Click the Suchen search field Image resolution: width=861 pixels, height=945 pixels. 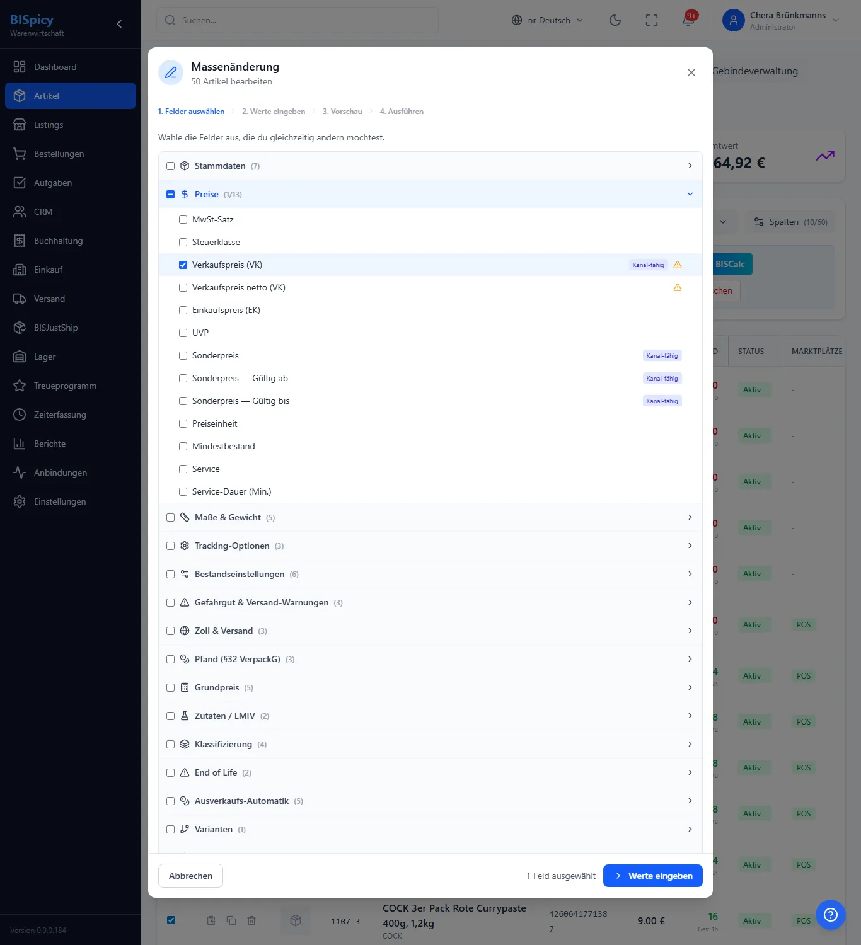[x=298, y=20]
